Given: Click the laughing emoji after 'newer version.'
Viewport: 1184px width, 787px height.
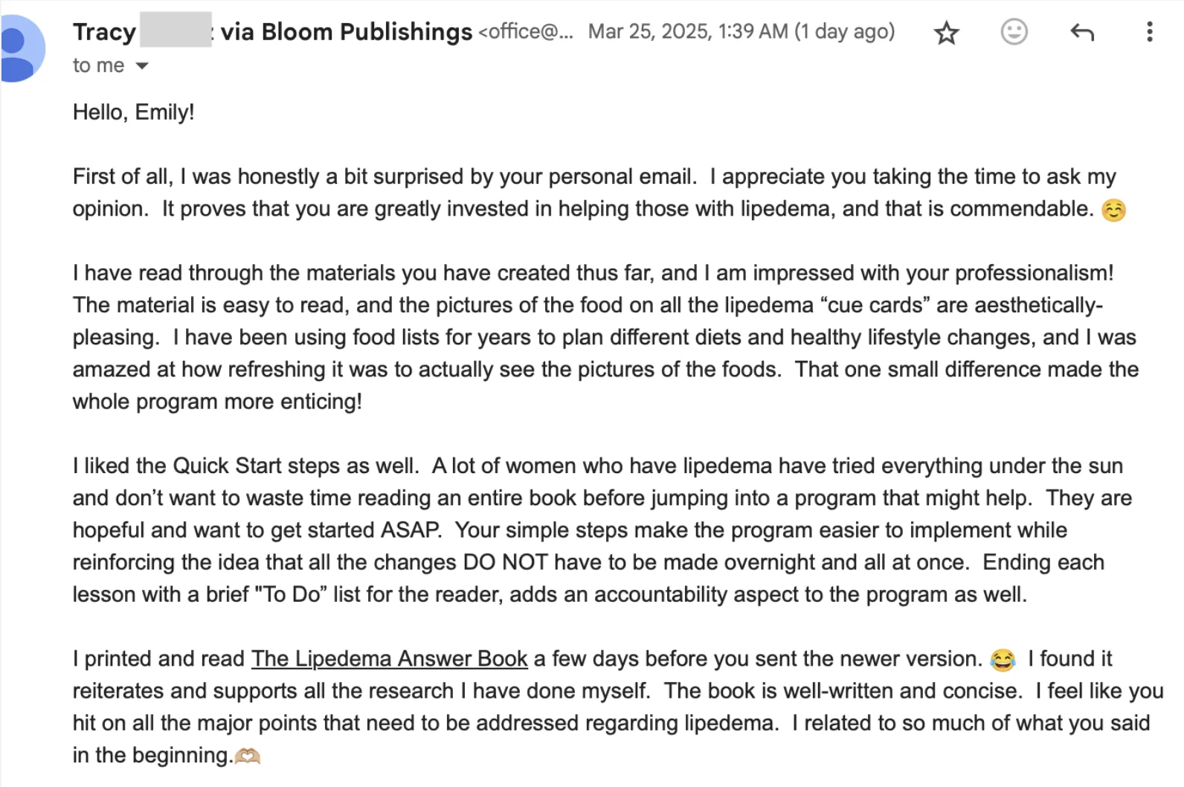Looking at the screenshot, I should (x=1003, y=660).
